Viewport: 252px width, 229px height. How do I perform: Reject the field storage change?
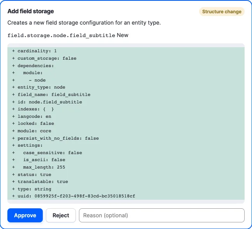click(61, 215)
